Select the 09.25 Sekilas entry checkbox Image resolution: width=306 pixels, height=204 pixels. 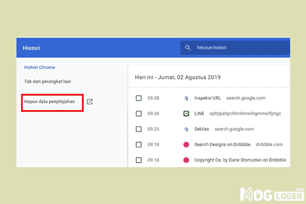pos(139,129)
